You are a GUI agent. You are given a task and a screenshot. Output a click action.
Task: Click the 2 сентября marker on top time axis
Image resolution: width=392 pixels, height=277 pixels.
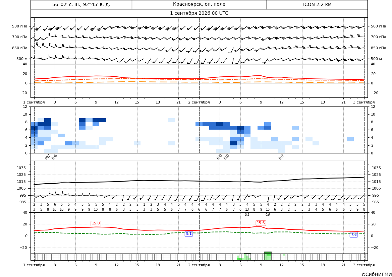click(x=199, y=102)
